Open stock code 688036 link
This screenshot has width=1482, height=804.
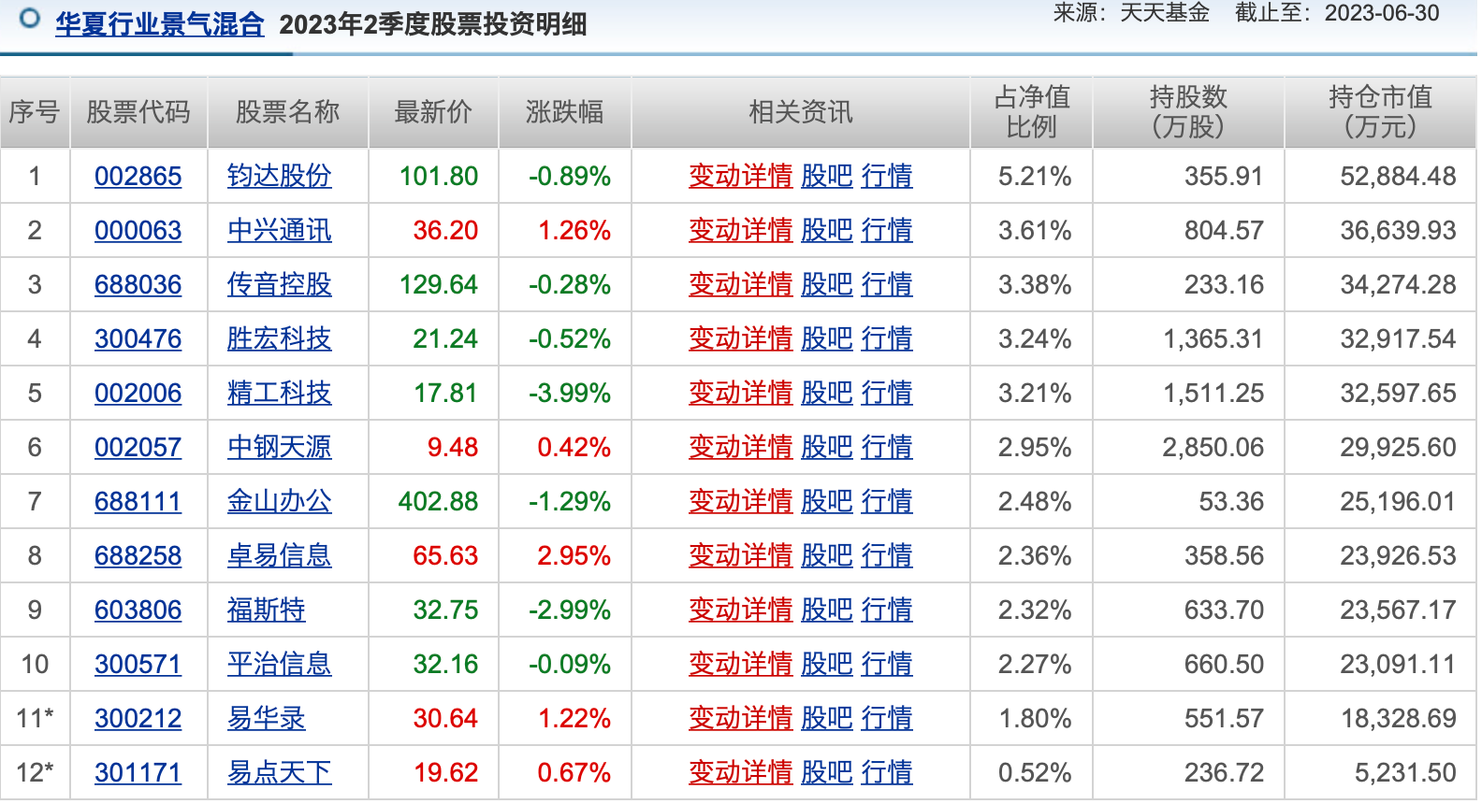pyautogui.click(x=138, y=285)
